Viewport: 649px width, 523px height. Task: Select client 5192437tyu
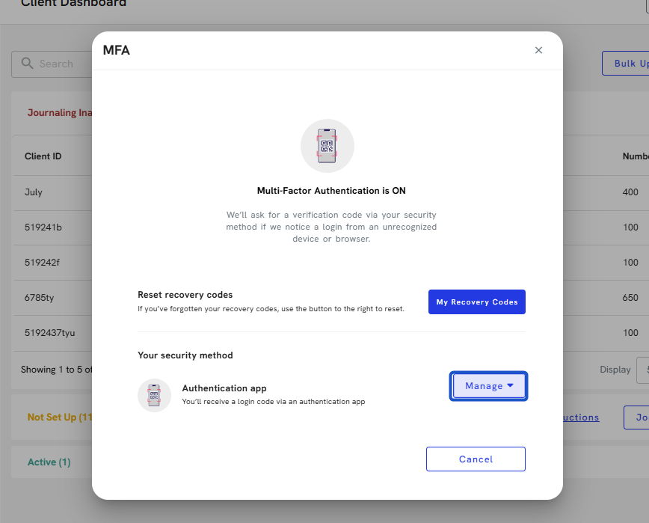click(49, 333)
